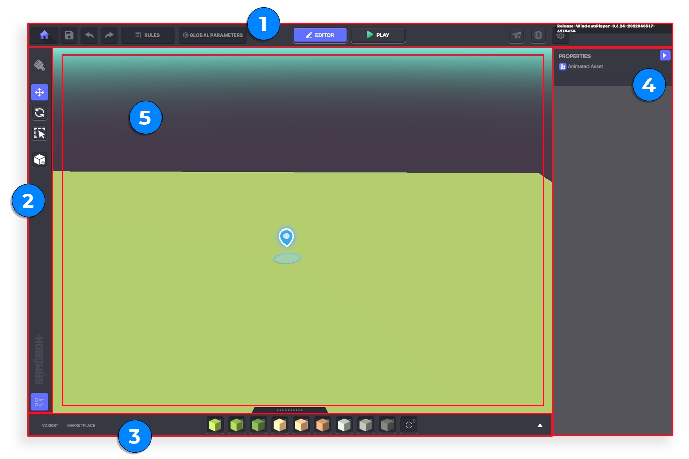Choose the marquee selection tool
The image size is (689, 459).
click(x=39, y=133)
